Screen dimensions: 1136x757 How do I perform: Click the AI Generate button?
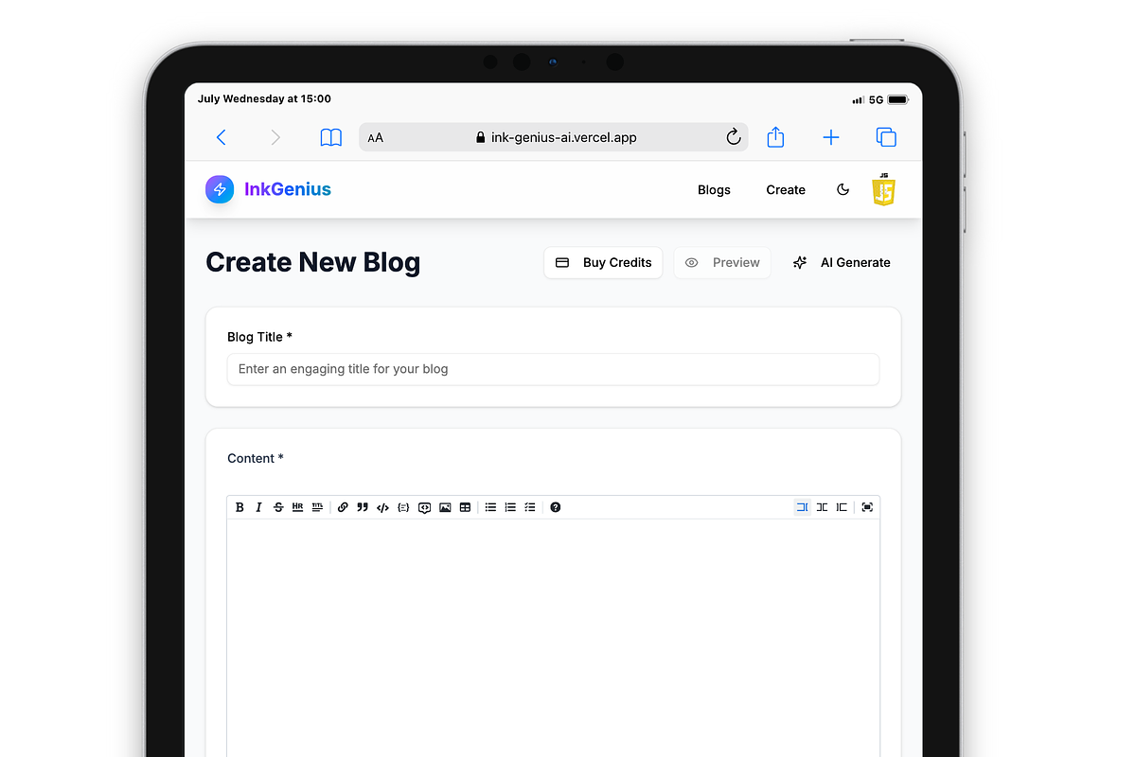click(x=842, y=262)
